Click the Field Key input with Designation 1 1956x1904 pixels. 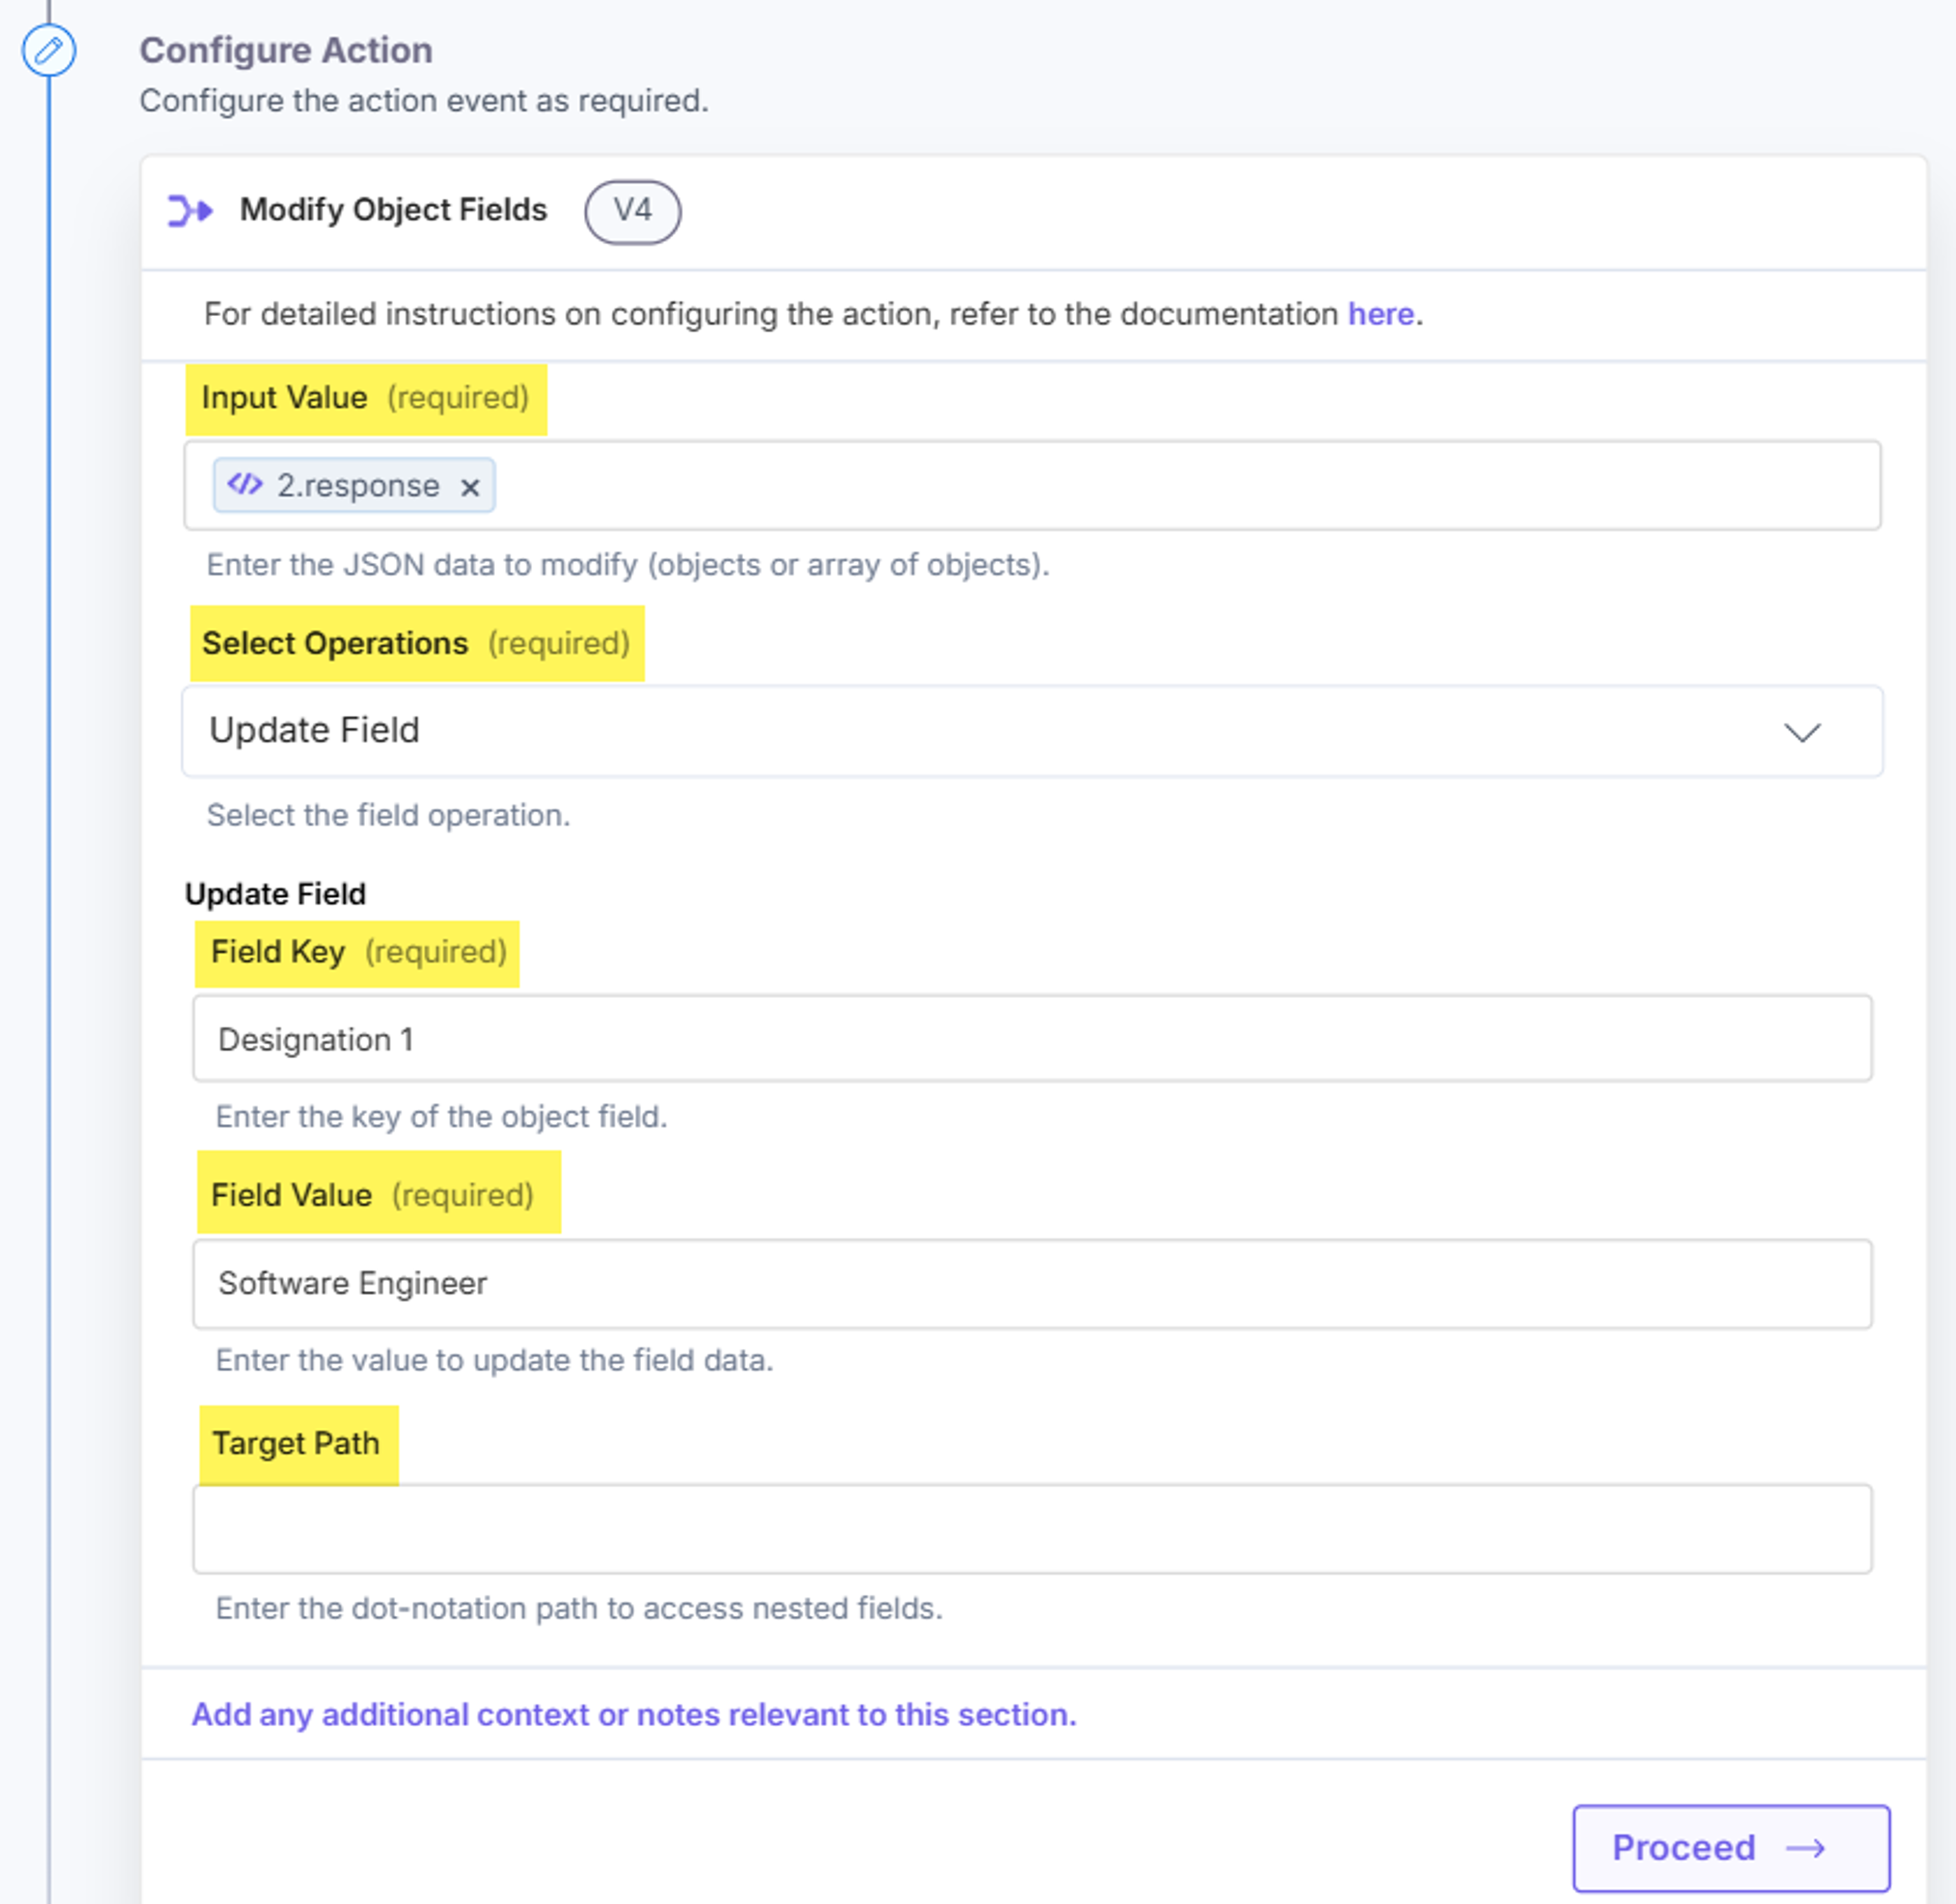pos(1031,1038)
